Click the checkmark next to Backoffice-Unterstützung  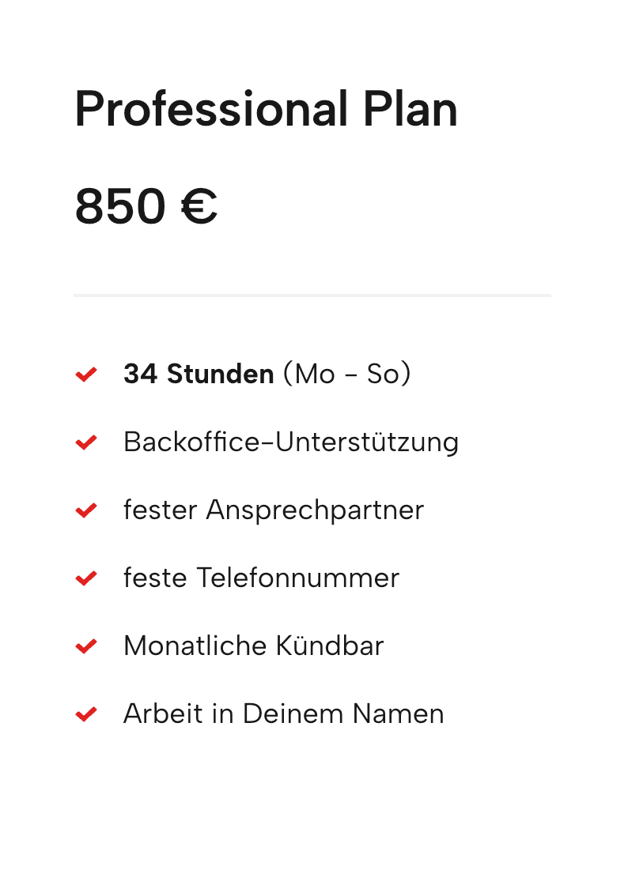pyautogui.click(x=85, y=442)
